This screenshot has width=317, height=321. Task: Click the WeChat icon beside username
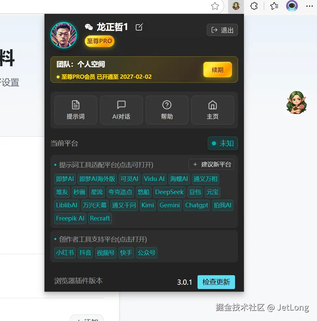[x=89, y=27]
